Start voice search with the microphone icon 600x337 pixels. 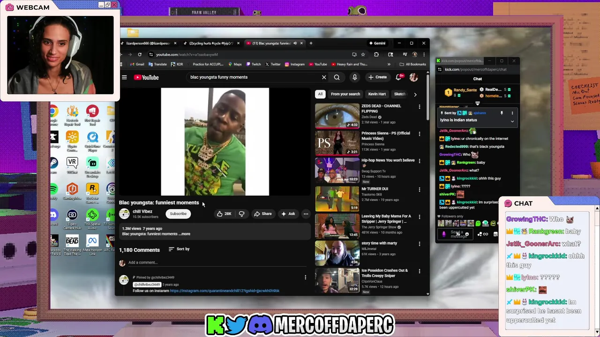click(x=355, y=77)
